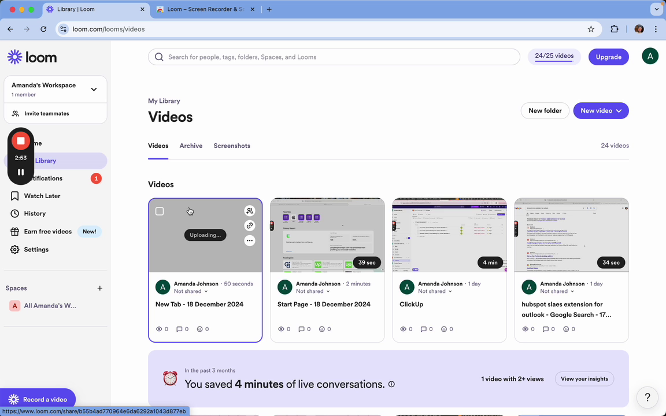Open more options on New Tab video
Screen dimensions: 666x416
pyautogui.click(x=250, y=241)
